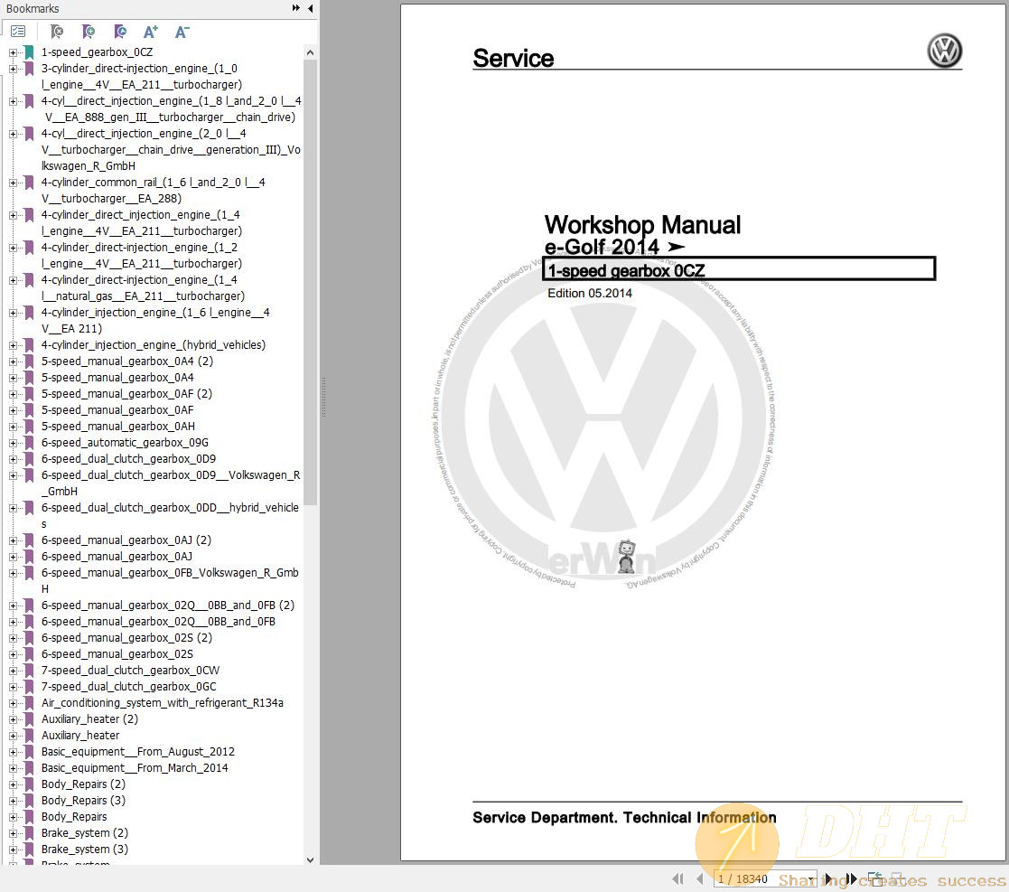Select the 4-cylinder_direct-injection_engine_(1_2 bookmark
1009x892 pixels.
(142, 256)
